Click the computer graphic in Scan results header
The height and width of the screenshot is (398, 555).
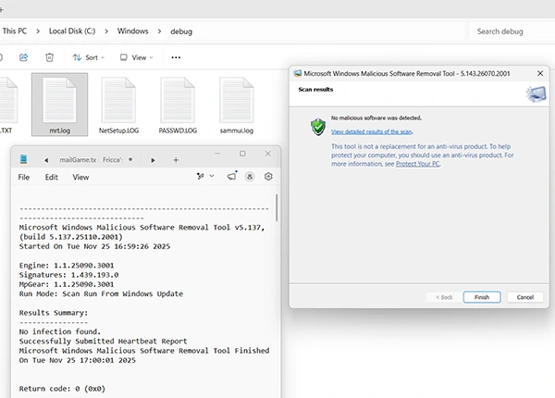click(536, 93)
